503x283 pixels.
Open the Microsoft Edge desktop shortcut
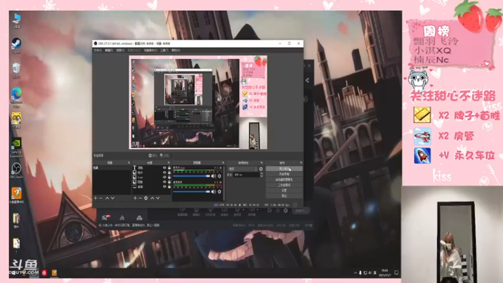coord(16,97)
